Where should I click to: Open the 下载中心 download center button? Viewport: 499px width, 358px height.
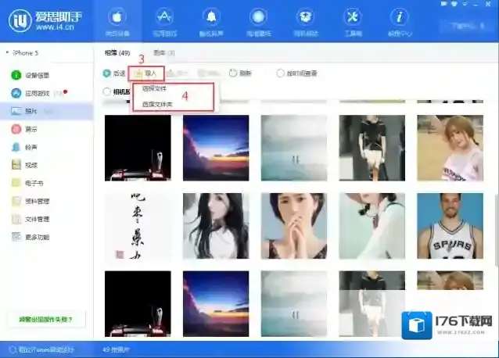click(x=466, y=26)
